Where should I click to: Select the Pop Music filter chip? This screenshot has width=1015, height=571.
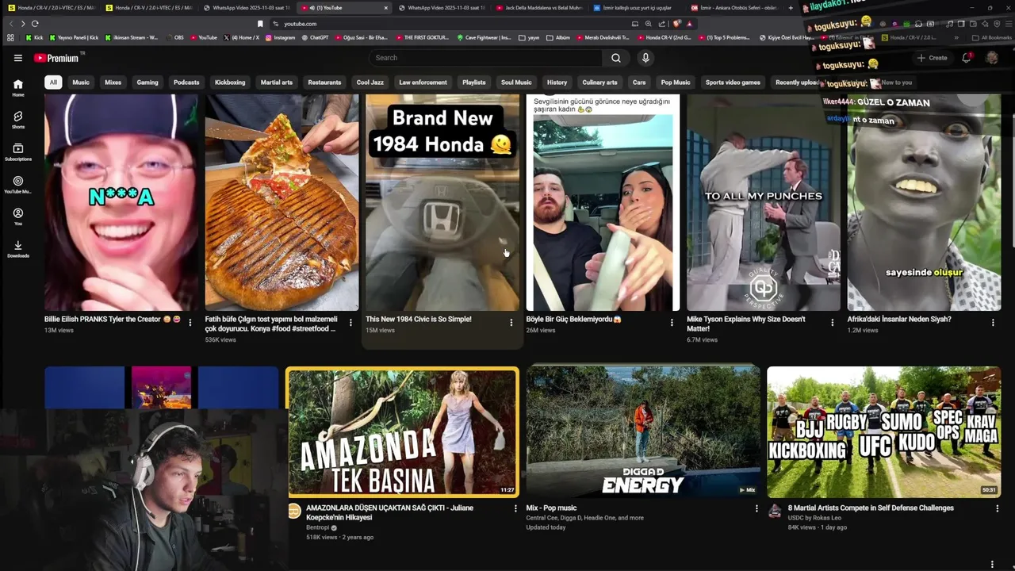(x=676, y=82)
